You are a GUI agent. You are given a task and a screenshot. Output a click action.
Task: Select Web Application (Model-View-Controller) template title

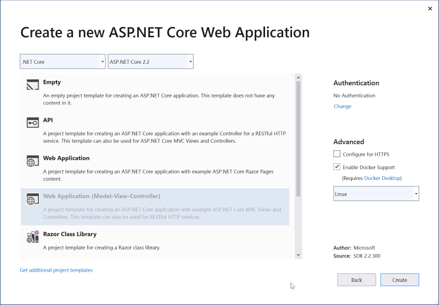click(x=101, y=196)
